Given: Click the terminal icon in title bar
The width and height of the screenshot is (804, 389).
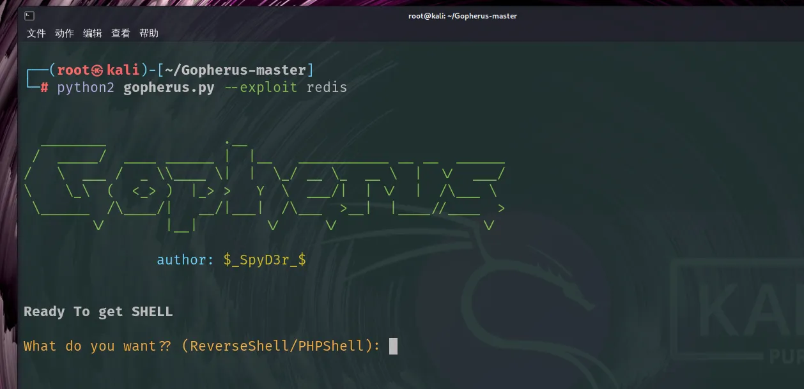Looking at the screenshot, I should tap(29, 16).
